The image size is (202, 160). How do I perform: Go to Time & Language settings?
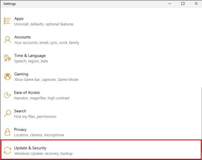pyautogui.click(x=30, y=55)
